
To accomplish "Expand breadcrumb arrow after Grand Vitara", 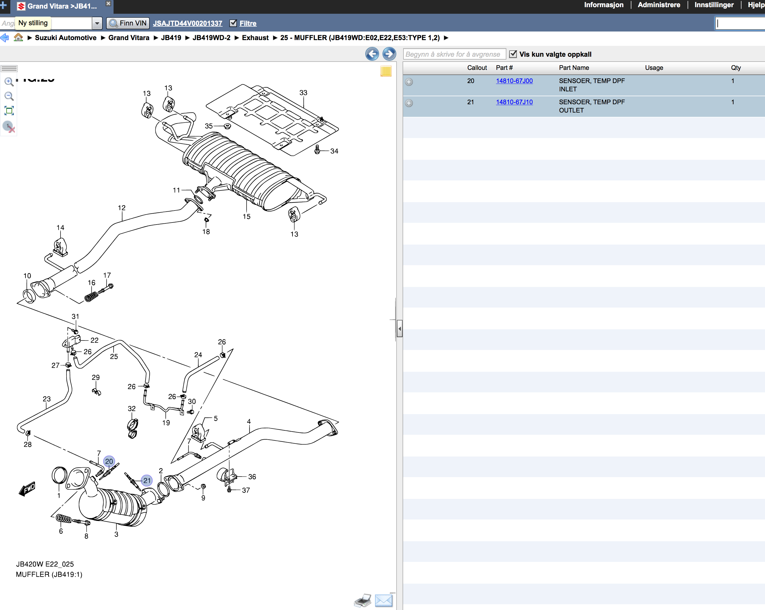I will pyautogui.click(x=155, y=38).
